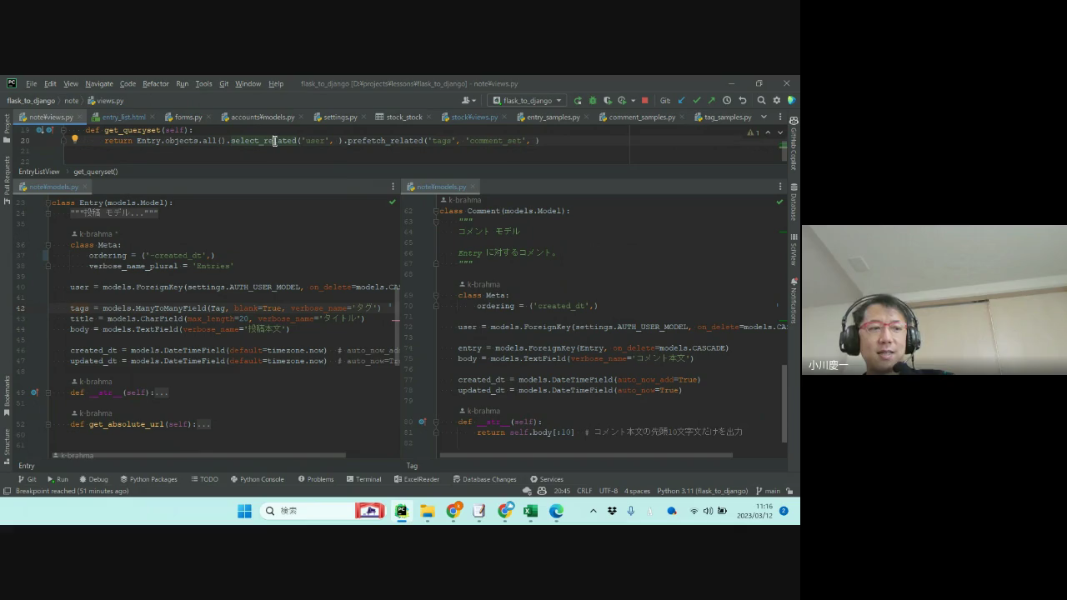This screenshot has height=600, width=1067.
Task: Click the yellow intention lightbulb on line 20
Action: (x=74, y=140)
